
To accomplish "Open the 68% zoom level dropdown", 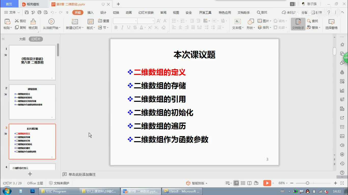I will tap(283, 183).
